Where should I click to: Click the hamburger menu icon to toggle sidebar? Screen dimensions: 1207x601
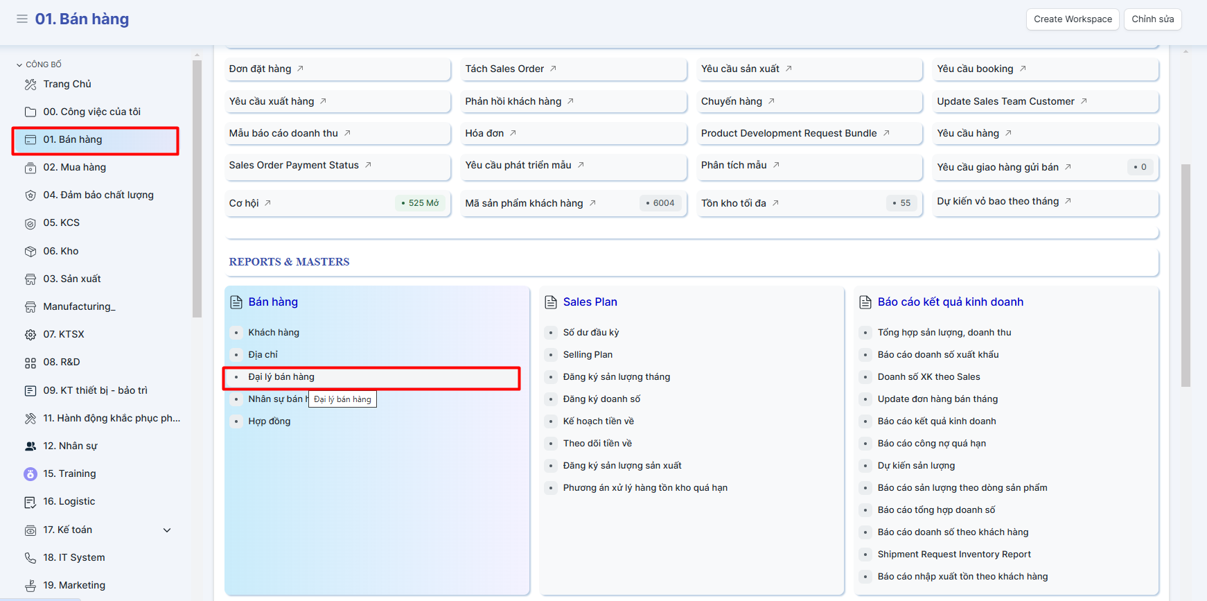tap(22, 19)
